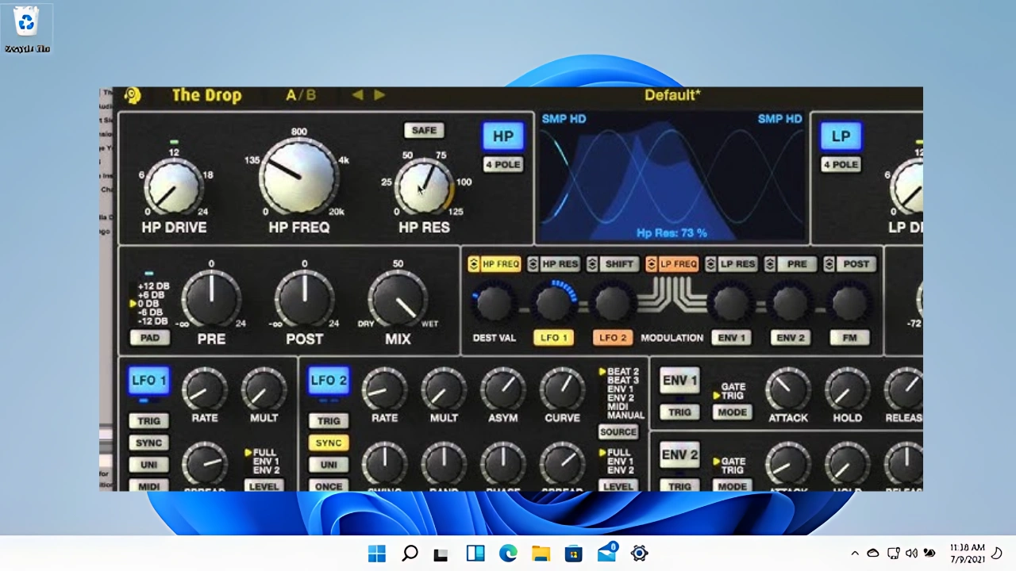Click the LP RES destination stepper arrows

tap(711, 264)
